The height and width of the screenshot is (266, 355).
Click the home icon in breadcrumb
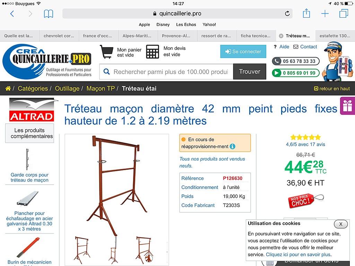coord(8,88)
